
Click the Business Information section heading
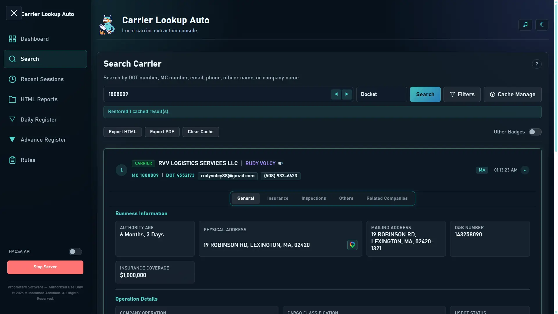[x=141, y=214]
